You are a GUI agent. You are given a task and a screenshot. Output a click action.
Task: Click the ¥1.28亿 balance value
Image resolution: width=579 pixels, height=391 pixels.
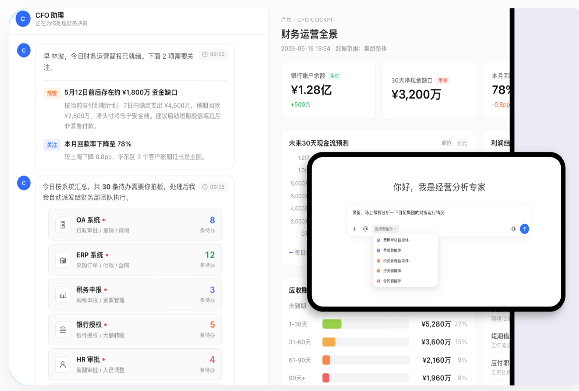[311, 90]
